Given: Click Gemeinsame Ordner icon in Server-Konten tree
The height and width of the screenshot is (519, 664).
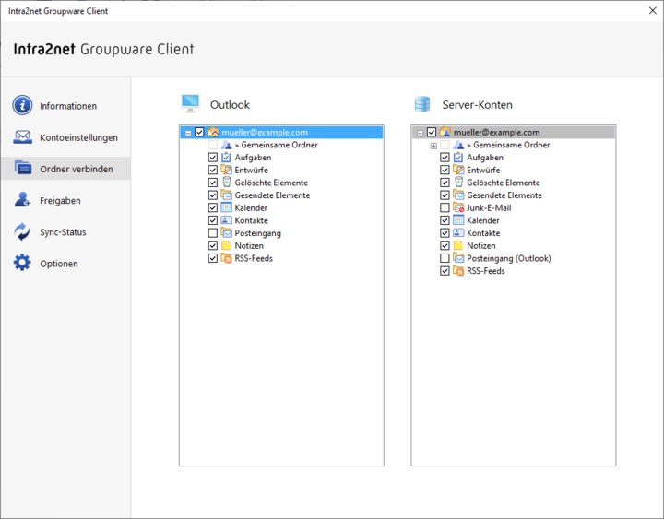Looking at the screenshot, I should 458,145.
